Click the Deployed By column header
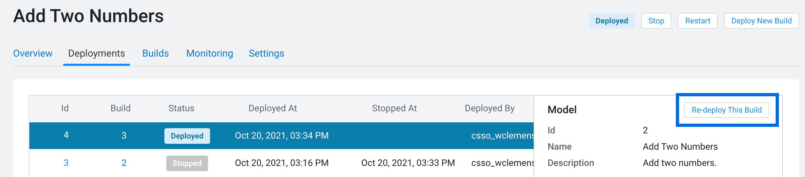The height and width of the screenshot is (177, 805). (490, 108)
